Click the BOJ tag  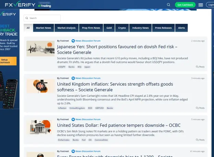click(x=79, y=67)
